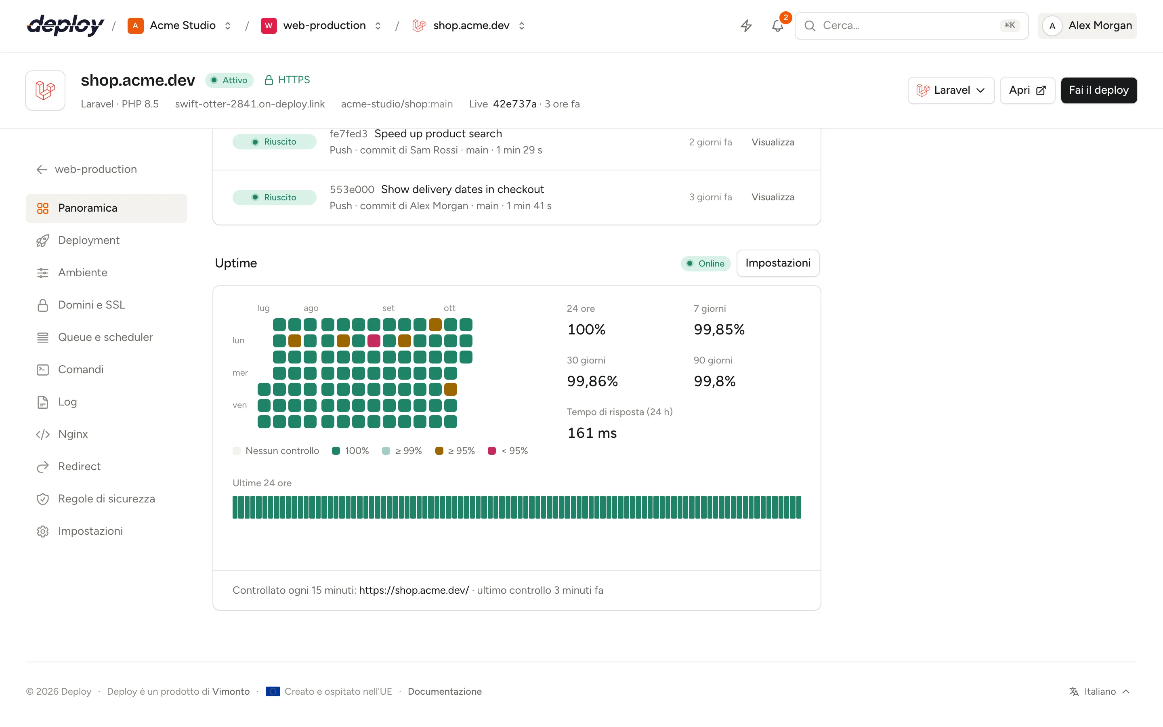Click the pink under-95% uptime day square
The width and height of the screenshot is (1163, 727).
(374, 341)
